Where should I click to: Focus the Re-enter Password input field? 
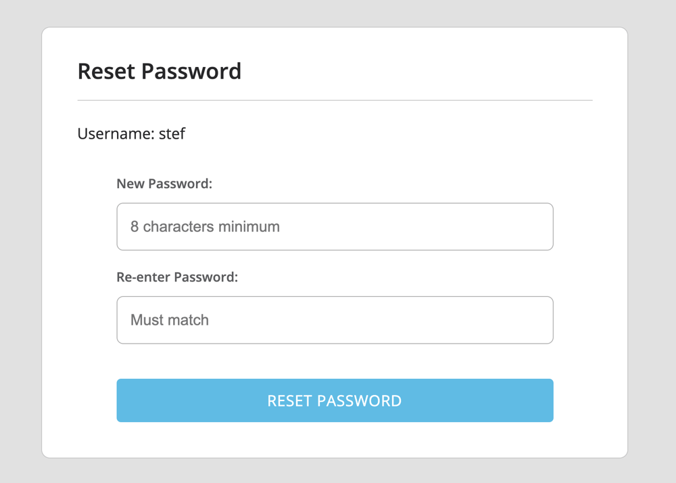coord(335,320)
